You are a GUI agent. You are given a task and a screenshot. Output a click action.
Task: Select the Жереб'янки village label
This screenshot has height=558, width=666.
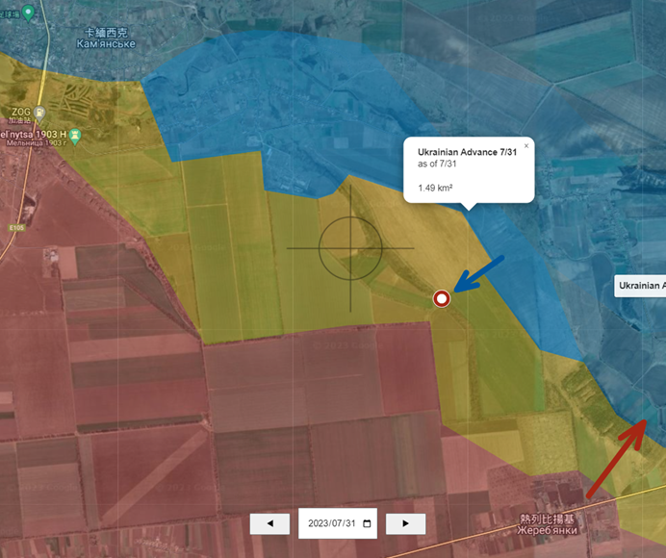point(547,524)
